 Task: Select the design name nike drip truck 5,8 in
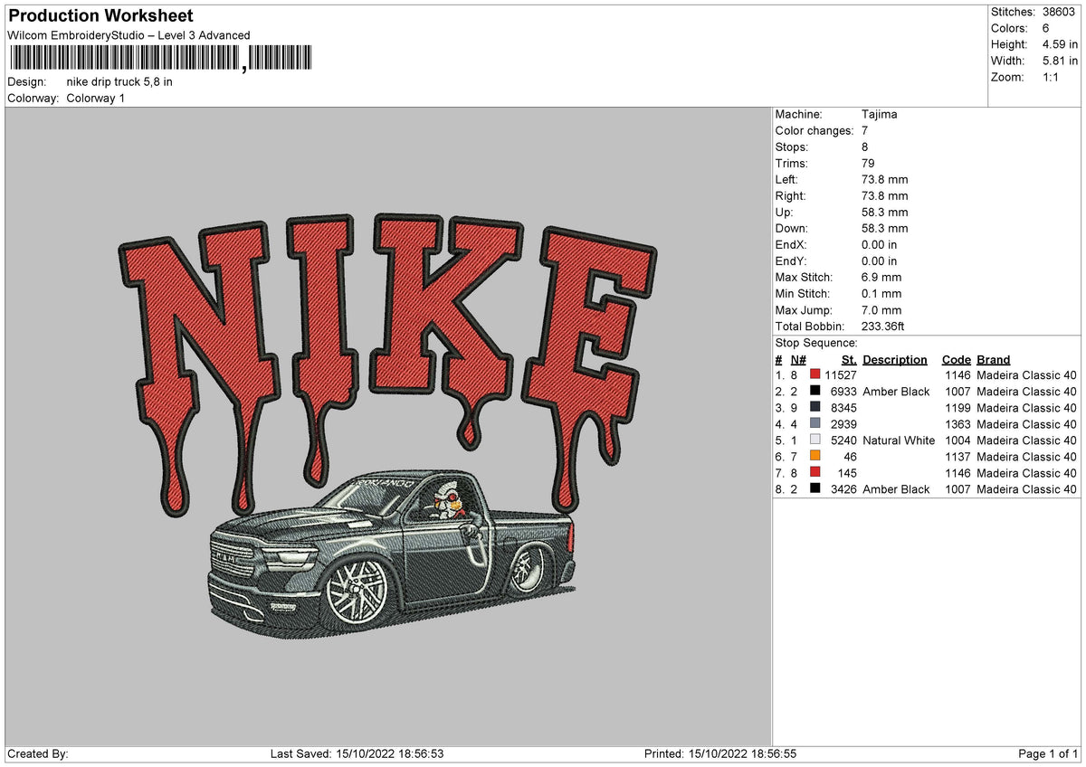[119, 81]
